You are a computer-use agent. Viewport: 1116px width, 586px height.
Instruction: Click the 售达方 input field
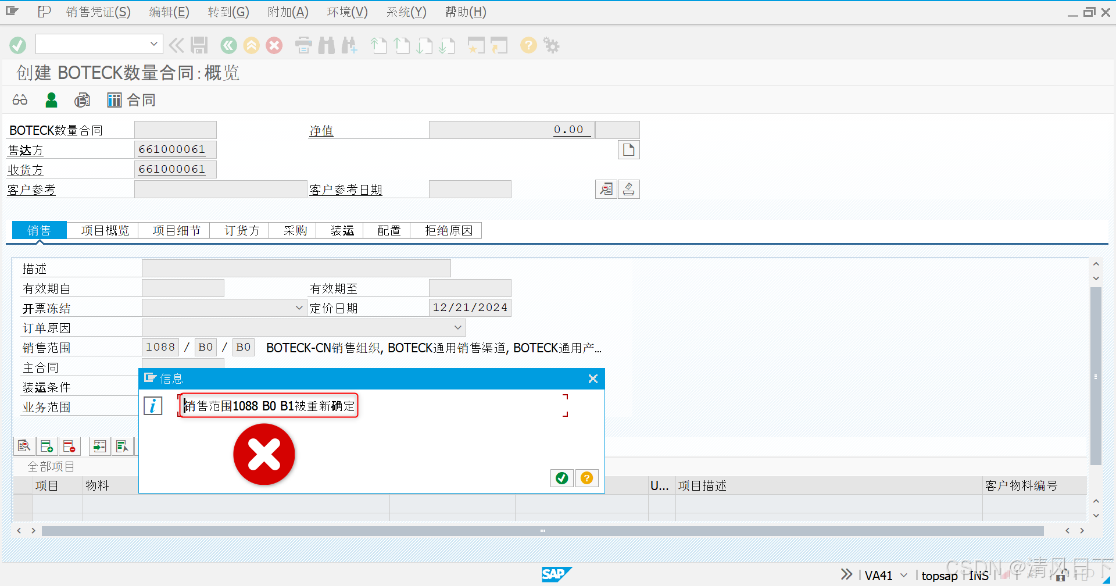(176, 149)
